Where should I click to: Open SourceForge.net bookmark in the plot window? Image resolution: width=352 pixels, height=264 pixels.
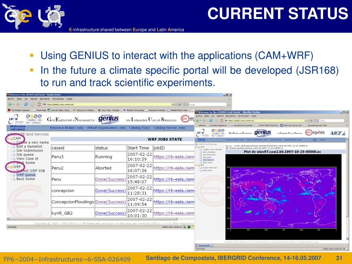click(x=316, y=125)
